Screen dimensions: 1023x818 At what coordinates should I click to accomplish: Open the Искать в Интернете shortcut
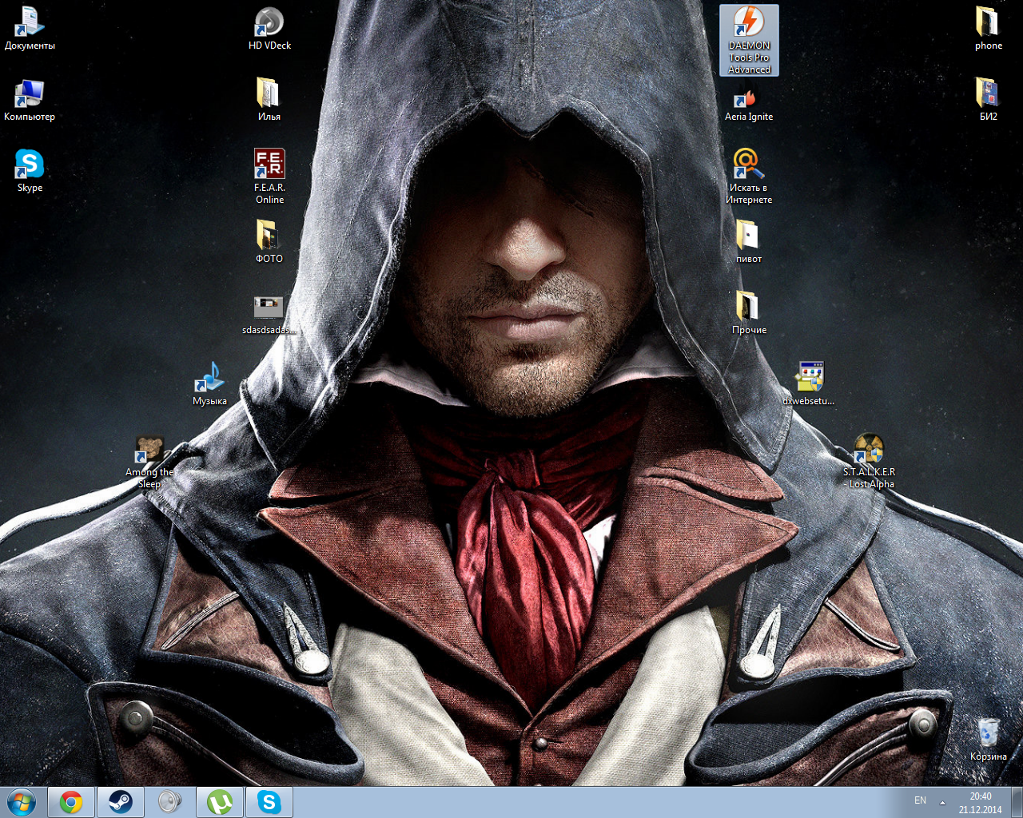tap(749, 177)
